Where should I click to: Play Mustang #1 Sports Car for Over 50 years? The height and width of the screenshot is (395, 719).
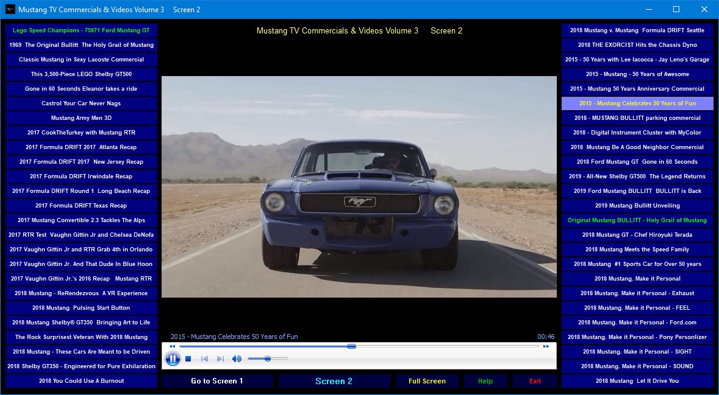tap(637, 264)
